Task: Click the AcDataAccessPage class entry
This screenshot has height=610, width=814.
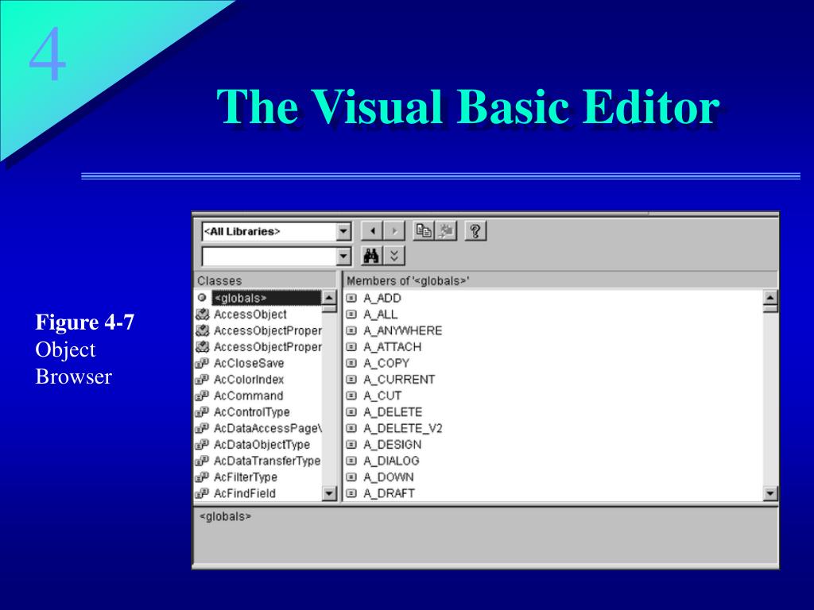Action: pyautogui.click(x=268, y=428)
